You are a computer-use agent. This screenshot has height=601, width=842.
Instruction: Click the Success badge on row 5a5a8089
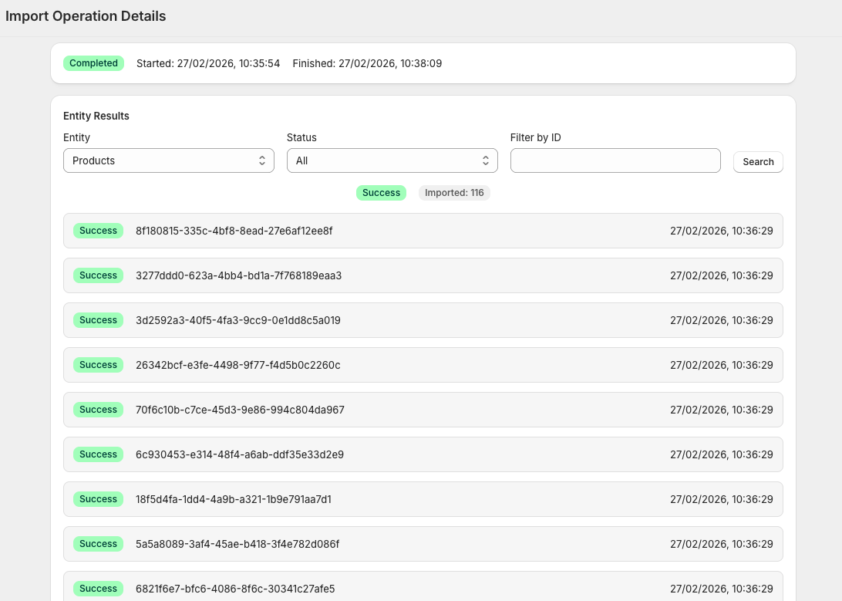point(98,544)
